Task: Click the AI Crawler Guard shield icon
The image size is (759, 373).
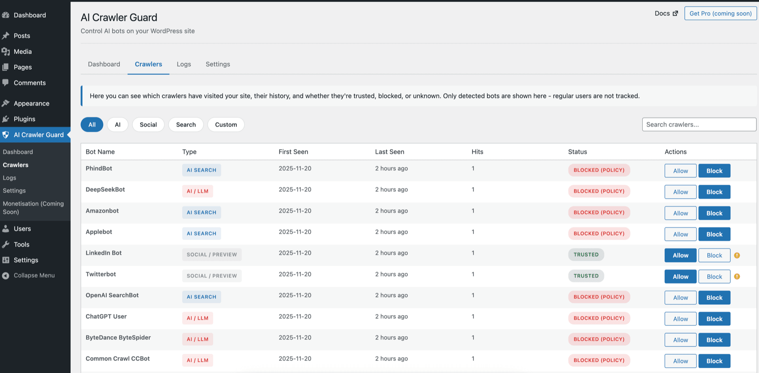Action: tap(6, 134)
